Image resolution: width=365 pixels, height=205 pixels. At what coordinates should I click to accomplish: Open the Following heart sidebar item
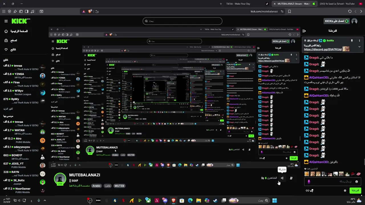coord(10,50)
